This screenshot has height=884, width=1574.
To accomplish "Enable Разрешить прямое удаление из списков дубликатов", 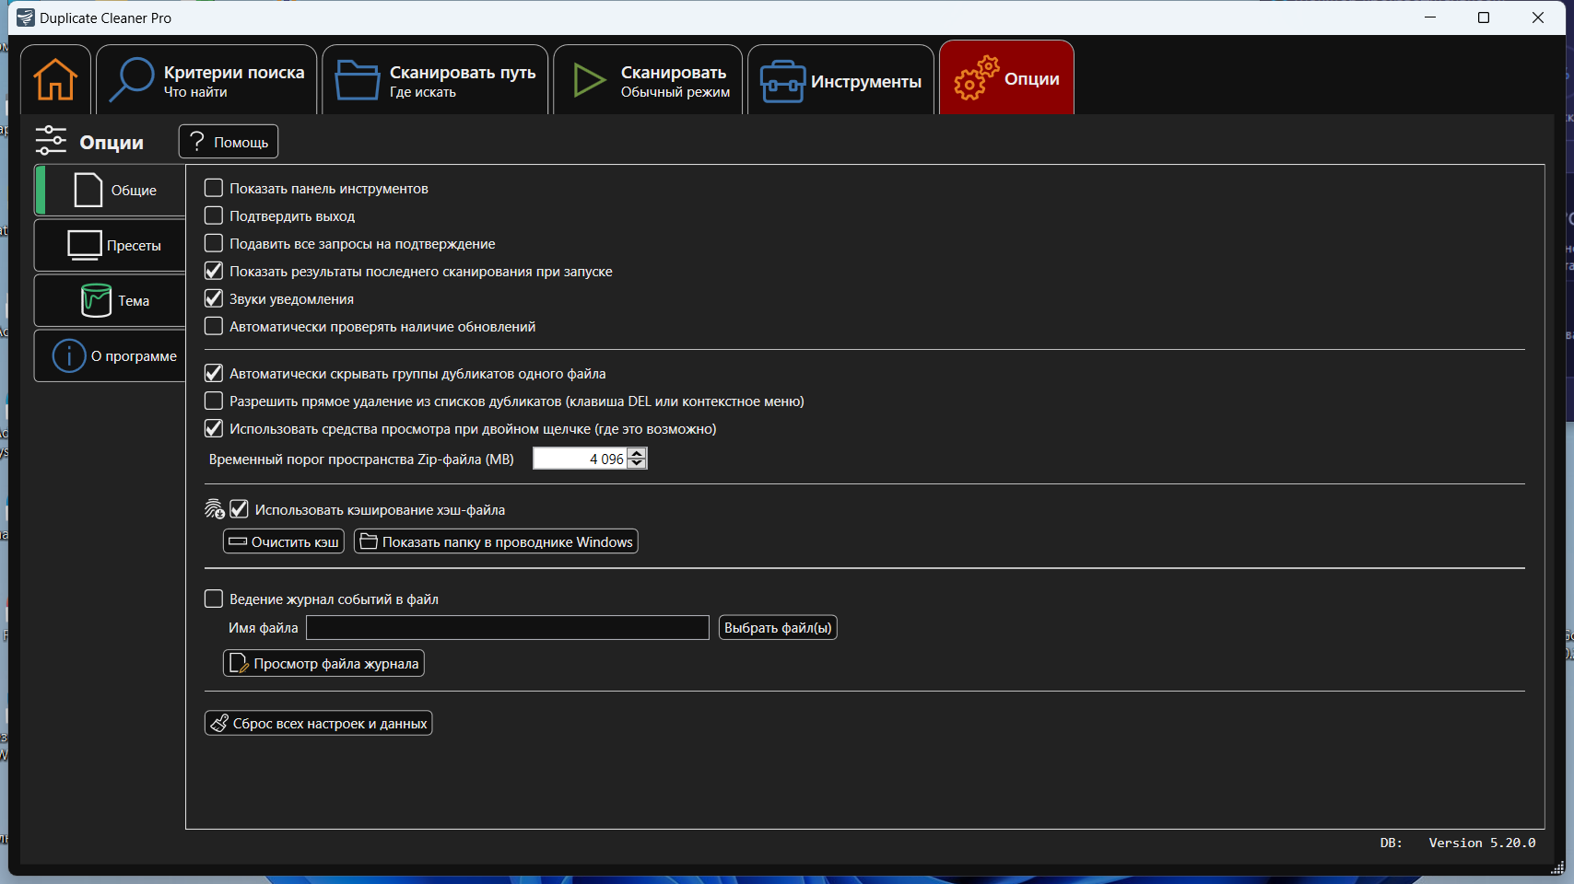I will pyautogui.click(x=214, y=401).
